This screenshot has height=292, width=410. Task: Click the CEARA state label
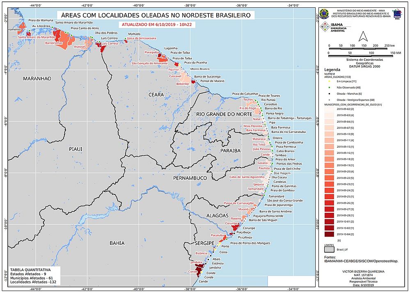pos(156,94)
